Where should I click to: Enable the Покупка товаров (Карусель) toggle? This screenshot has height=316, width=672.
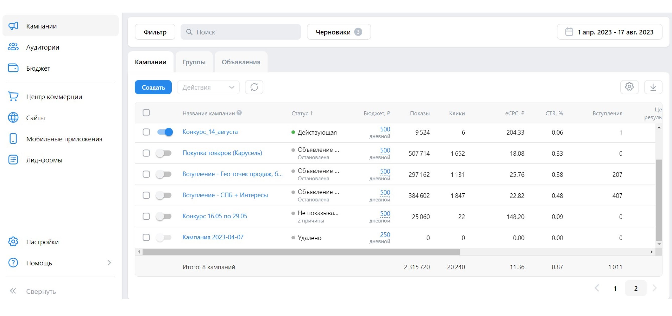[164, 153]
